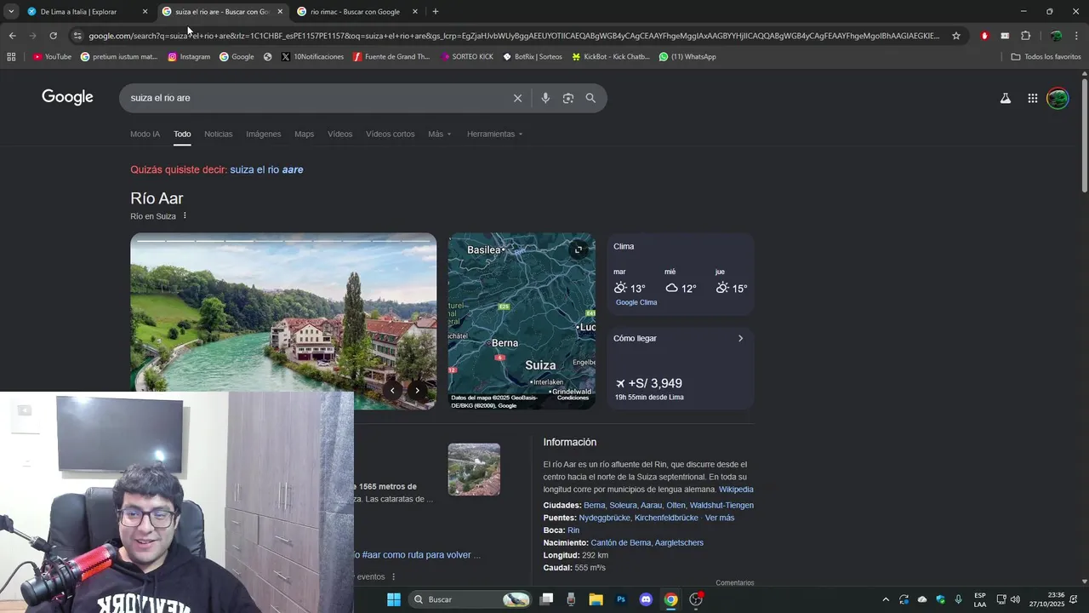The image size is (1089, 613).
Task: Click the suggested spelling suiza el rio aare
Action: [x=266, y=169]
